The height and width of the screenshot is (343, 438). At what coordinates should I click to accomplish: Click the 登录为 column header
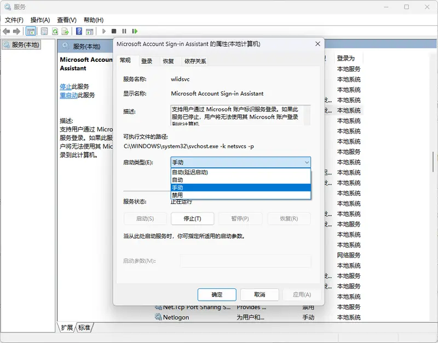coord(348,58)
